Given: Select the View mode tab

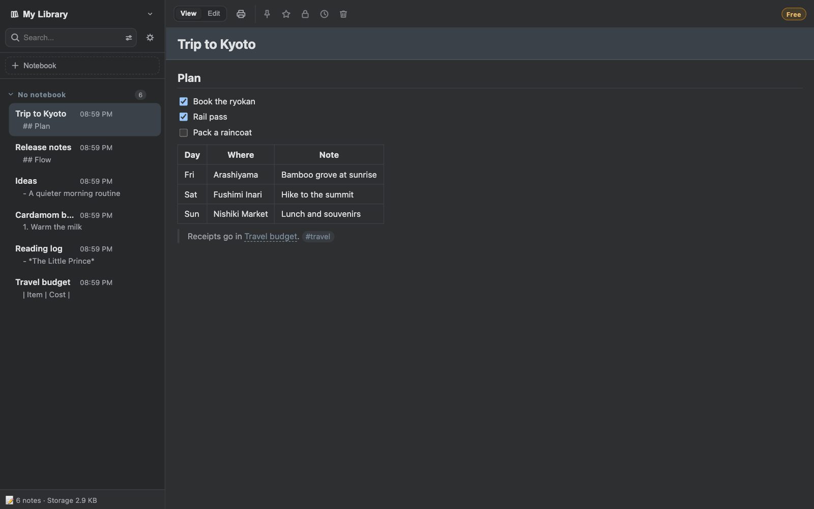Looking at the screenshot, I should (188, 14).
